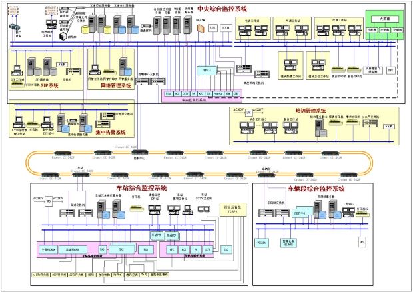This screenshot has height=292, width=413.
Task: Click the CLK box in central pink strip
Action: click(236, 93)
